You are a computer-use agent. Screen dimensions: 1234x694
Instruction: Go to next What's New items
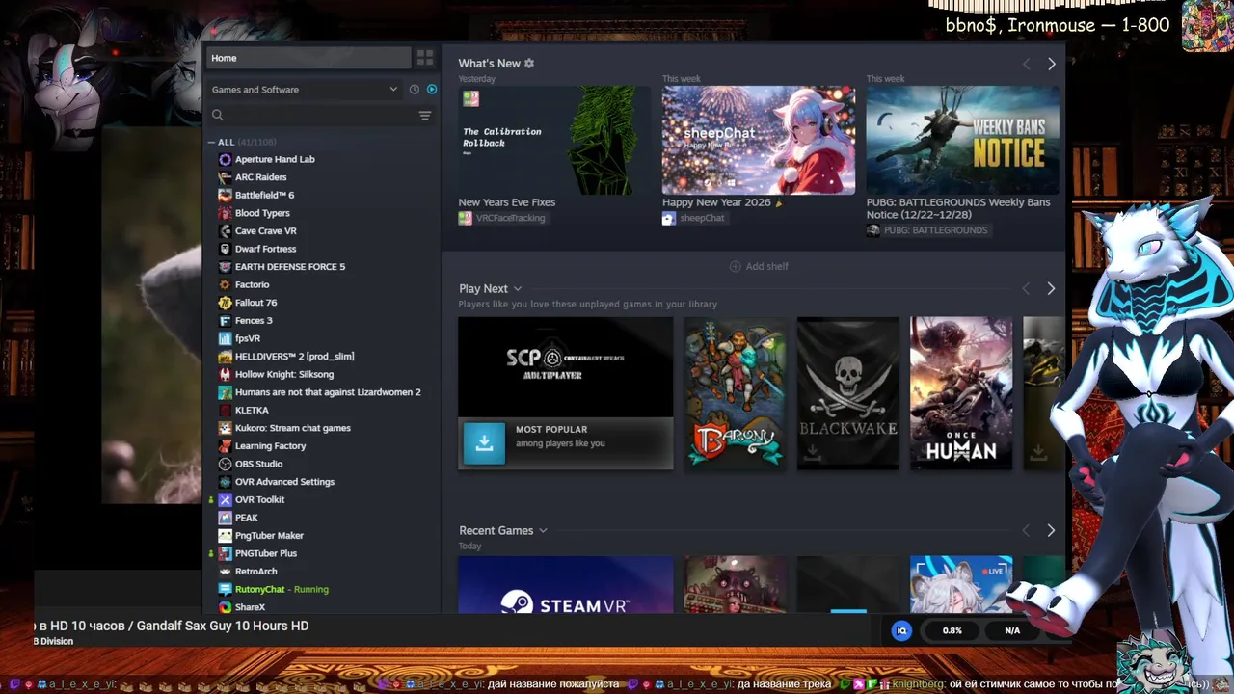(x=1051, y=64)
